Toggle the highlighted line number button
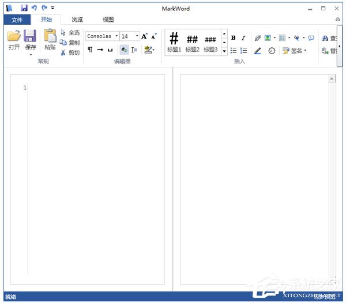This screenshot has width=346, height=303. [x=124, y=50]
